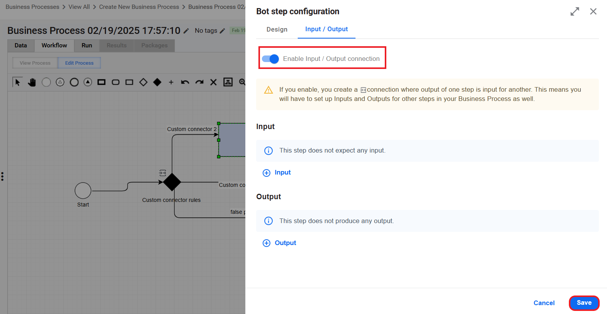Click the View Process button

click(35, 63)
